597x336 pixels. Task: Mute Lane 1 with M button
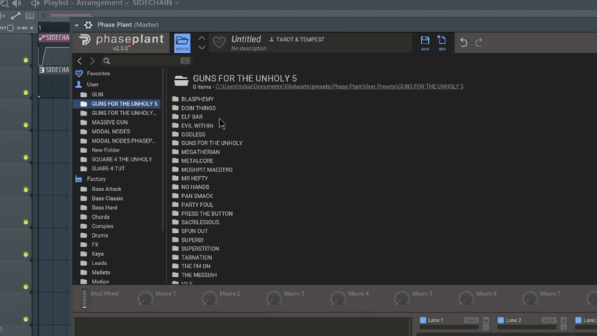point(486,320)
